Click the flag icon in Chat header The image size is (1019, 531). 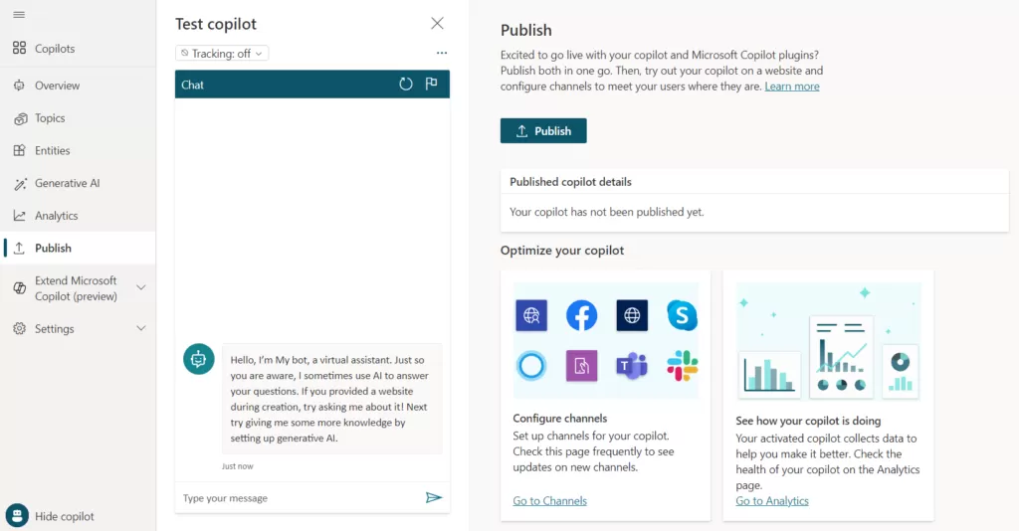pyautogui.click(x=432, y=85)
